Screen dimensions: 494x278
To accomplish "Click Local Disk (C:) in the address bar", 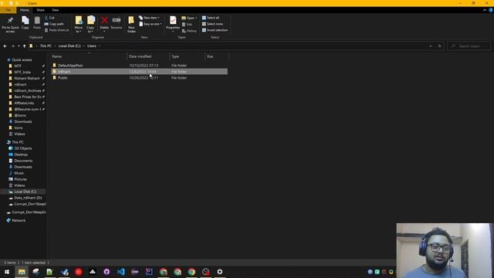I will click(69, 46).
